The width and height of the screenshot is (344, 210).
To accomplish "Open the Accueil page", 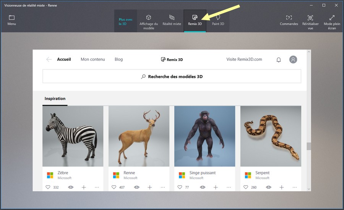I will tap(64, 59).
